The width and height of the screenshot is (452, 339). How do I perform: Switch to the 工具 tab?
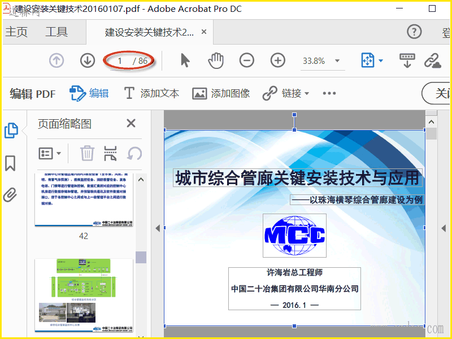click(56, 32)
